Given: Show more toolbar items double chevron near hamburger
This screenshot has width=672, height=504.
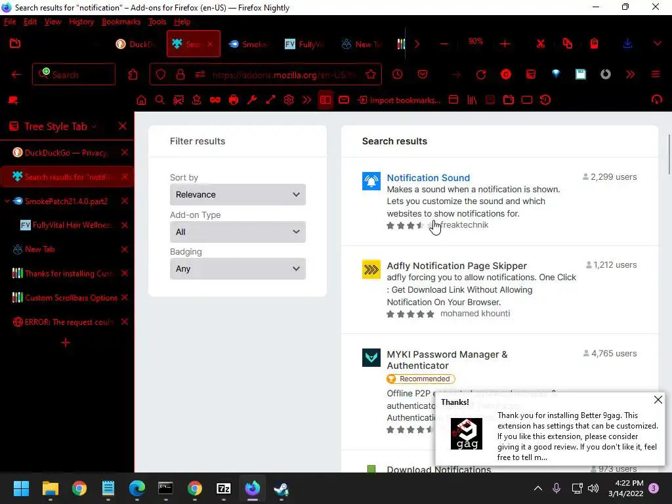Looking at the screenshot, I should [631, 75].
